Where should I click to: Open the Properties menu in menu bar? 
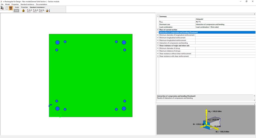pos(15,4)
